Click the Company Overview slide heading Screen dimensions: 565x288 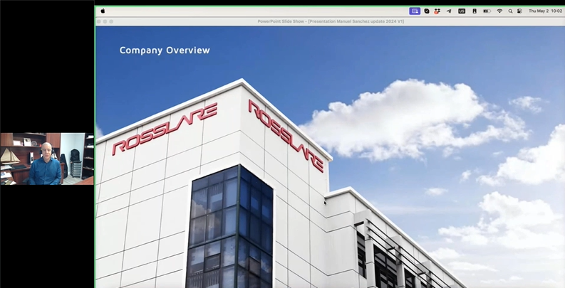click(x=165, y=50)
